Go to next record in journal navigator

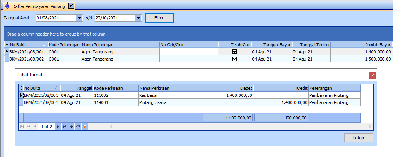point(58,127)
